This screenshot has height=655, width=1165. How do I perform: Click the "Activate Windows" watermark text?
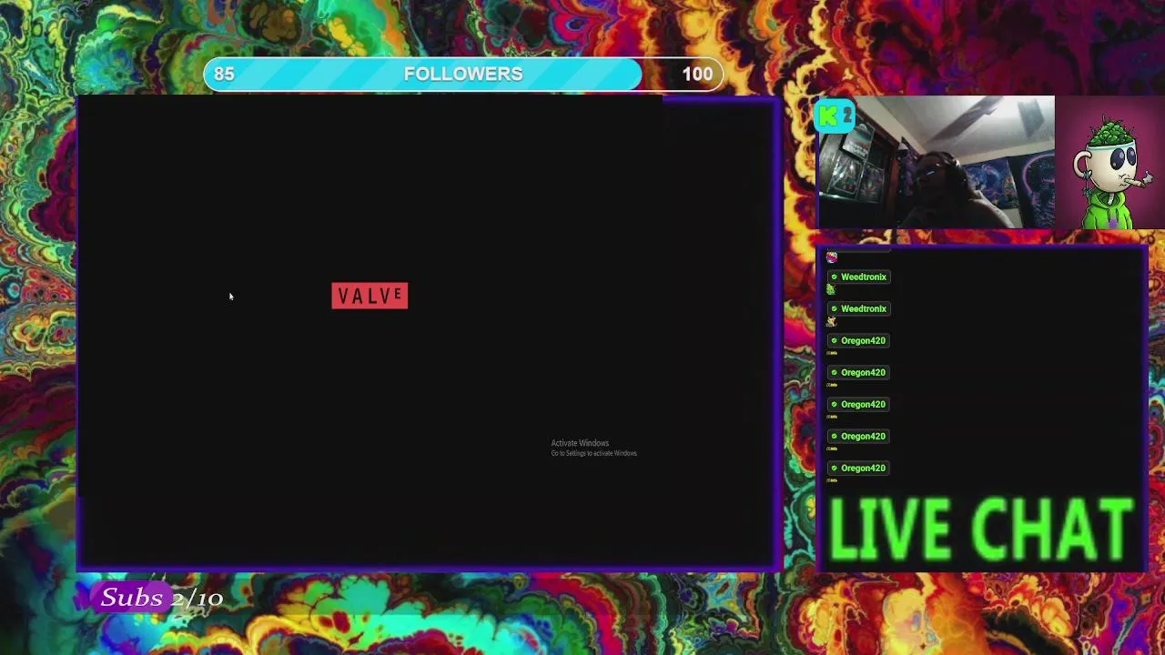(x=580, y=443)
